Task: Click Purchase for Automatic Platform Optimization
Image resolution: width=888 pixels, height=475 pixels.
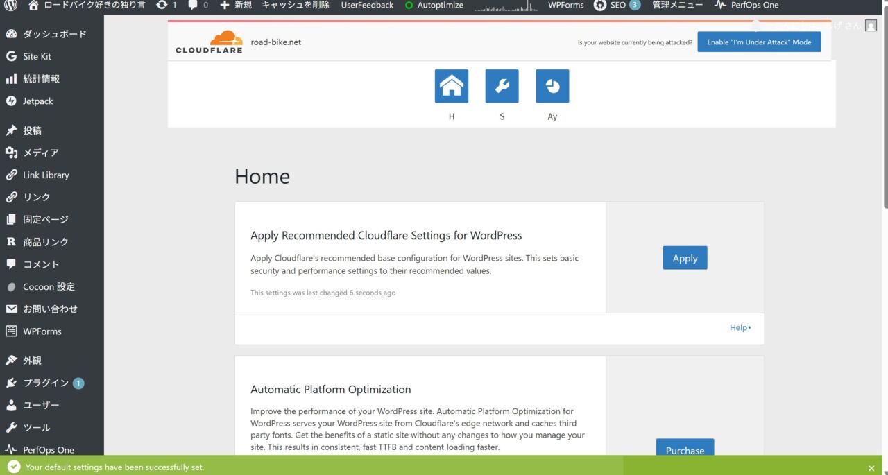Action: click(x=685, y=449)
